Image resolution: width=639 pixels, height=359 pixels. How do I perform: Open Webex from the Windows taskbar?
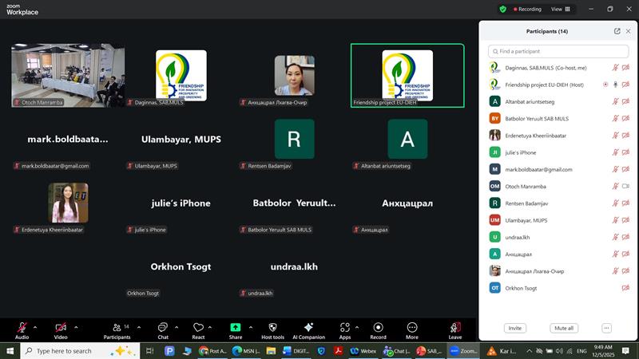[x=362, y=351]
